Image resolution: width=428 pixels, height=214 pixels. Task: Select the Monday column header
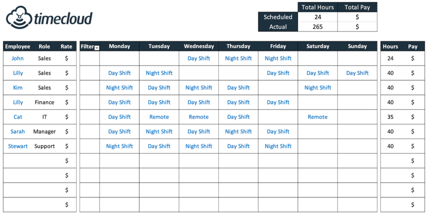coord(120,46)
